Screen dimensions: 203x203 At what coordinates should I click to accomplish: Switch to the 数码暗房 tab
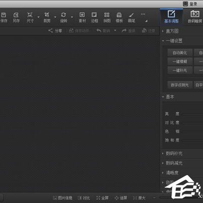195,17
